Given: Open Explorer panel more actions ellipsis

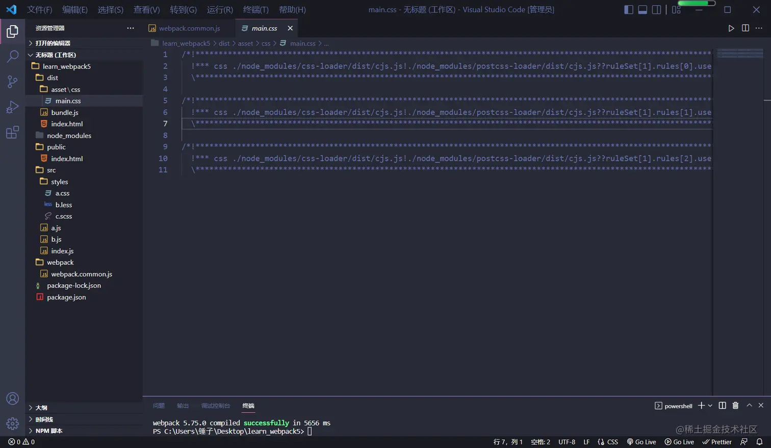Looking at the screenshot, I should (131, 28).
